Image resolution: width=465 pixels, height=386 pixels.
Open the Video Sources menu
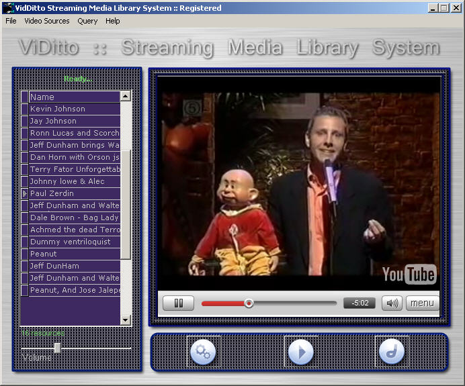pos(47,21)
